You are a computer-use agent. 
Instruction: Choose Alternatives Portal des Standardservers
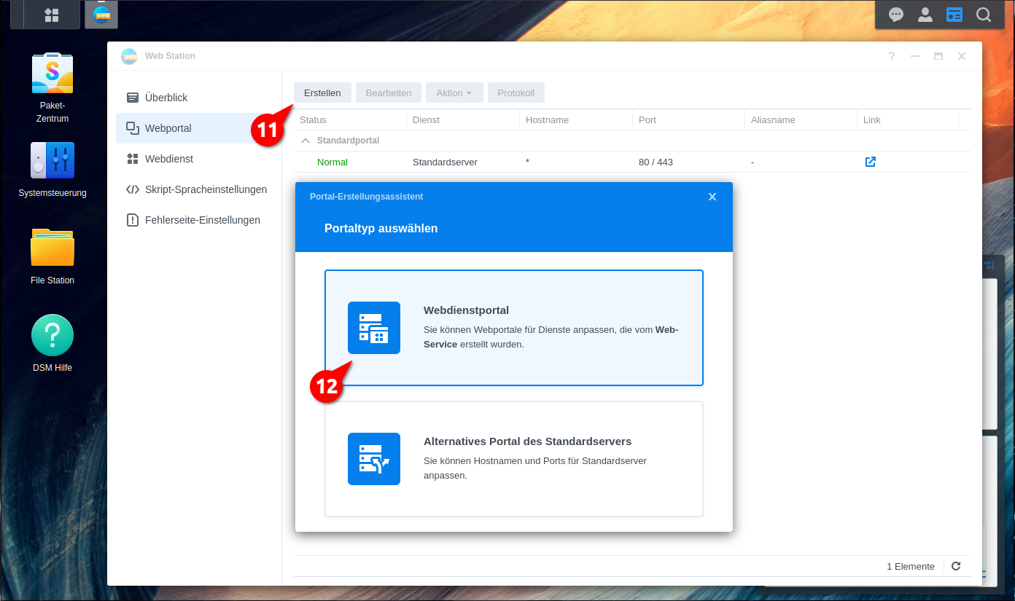click(x=513, y=459)
